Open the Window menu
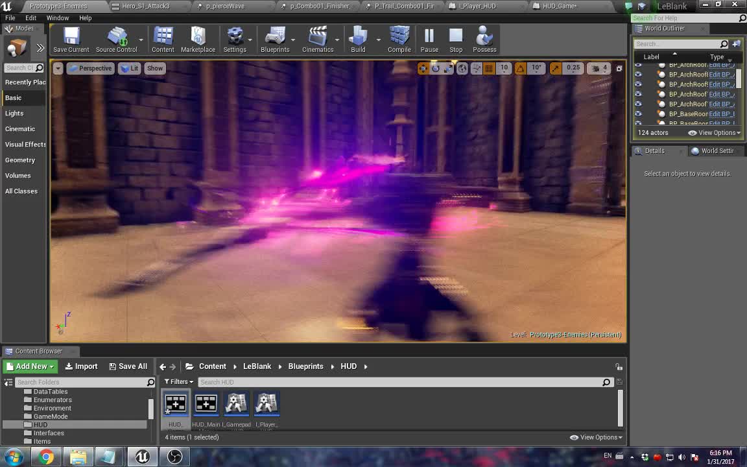This screenshot has width=747, height=467. [x=58, y=18]
